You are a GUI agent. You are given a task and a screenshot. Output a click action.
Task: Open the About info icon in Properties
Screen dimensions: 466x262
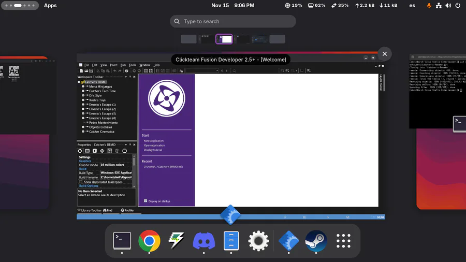point(117,151)
